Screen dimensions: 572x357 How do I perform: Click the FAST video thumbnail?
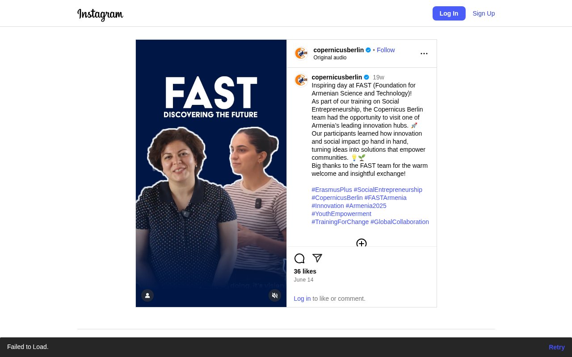211,174
